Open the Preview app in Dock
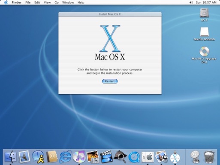The height and width of the screenshot is (165, 220). 161,157
